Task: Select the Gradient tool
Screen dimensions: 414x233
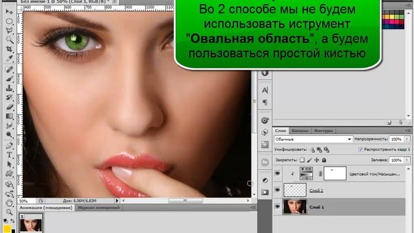Action: click(10, 116)
